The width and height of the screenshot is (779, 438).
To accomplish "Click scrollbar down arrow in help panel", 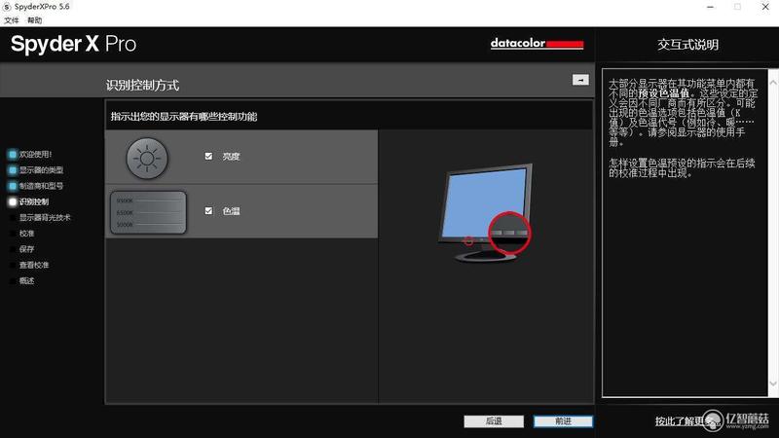I will tap(773, 383).
